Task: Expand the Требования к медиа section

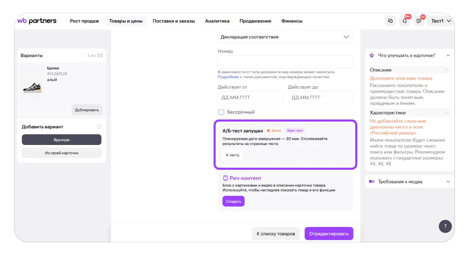Action: tap(448, 182)
